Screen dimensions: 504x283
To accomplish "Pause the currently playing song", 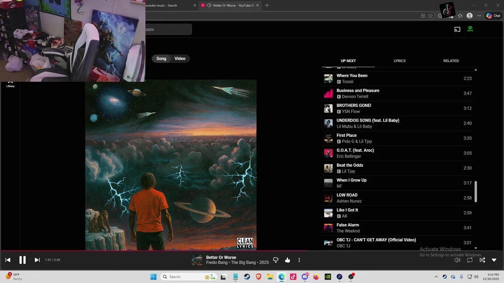I will click(x=22, y=260).
